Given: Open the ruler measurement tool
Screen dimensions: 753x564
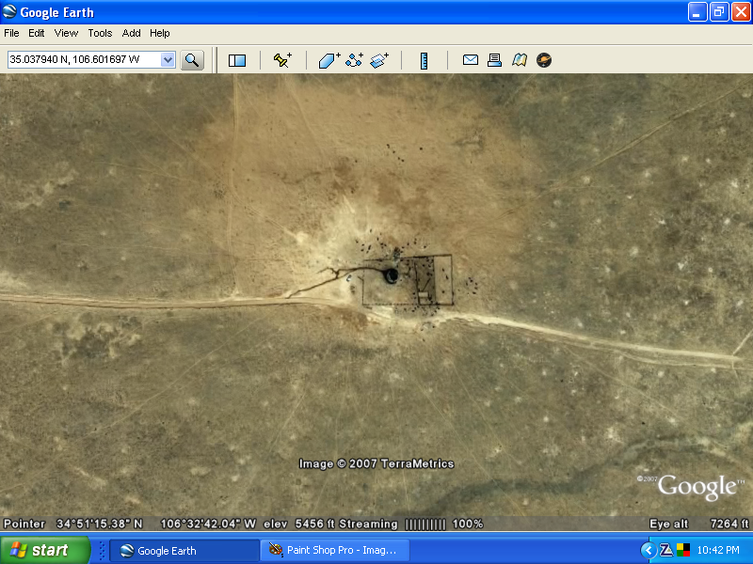Looking at the screenshot, I should coord(425,61).
